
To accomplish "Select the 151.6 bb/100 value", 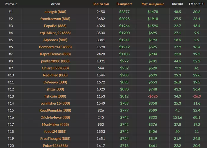I will point(177,117).
